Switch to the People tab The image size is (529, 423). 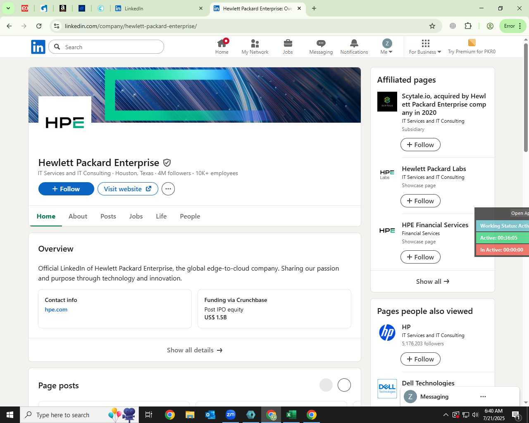pos(190,216)
